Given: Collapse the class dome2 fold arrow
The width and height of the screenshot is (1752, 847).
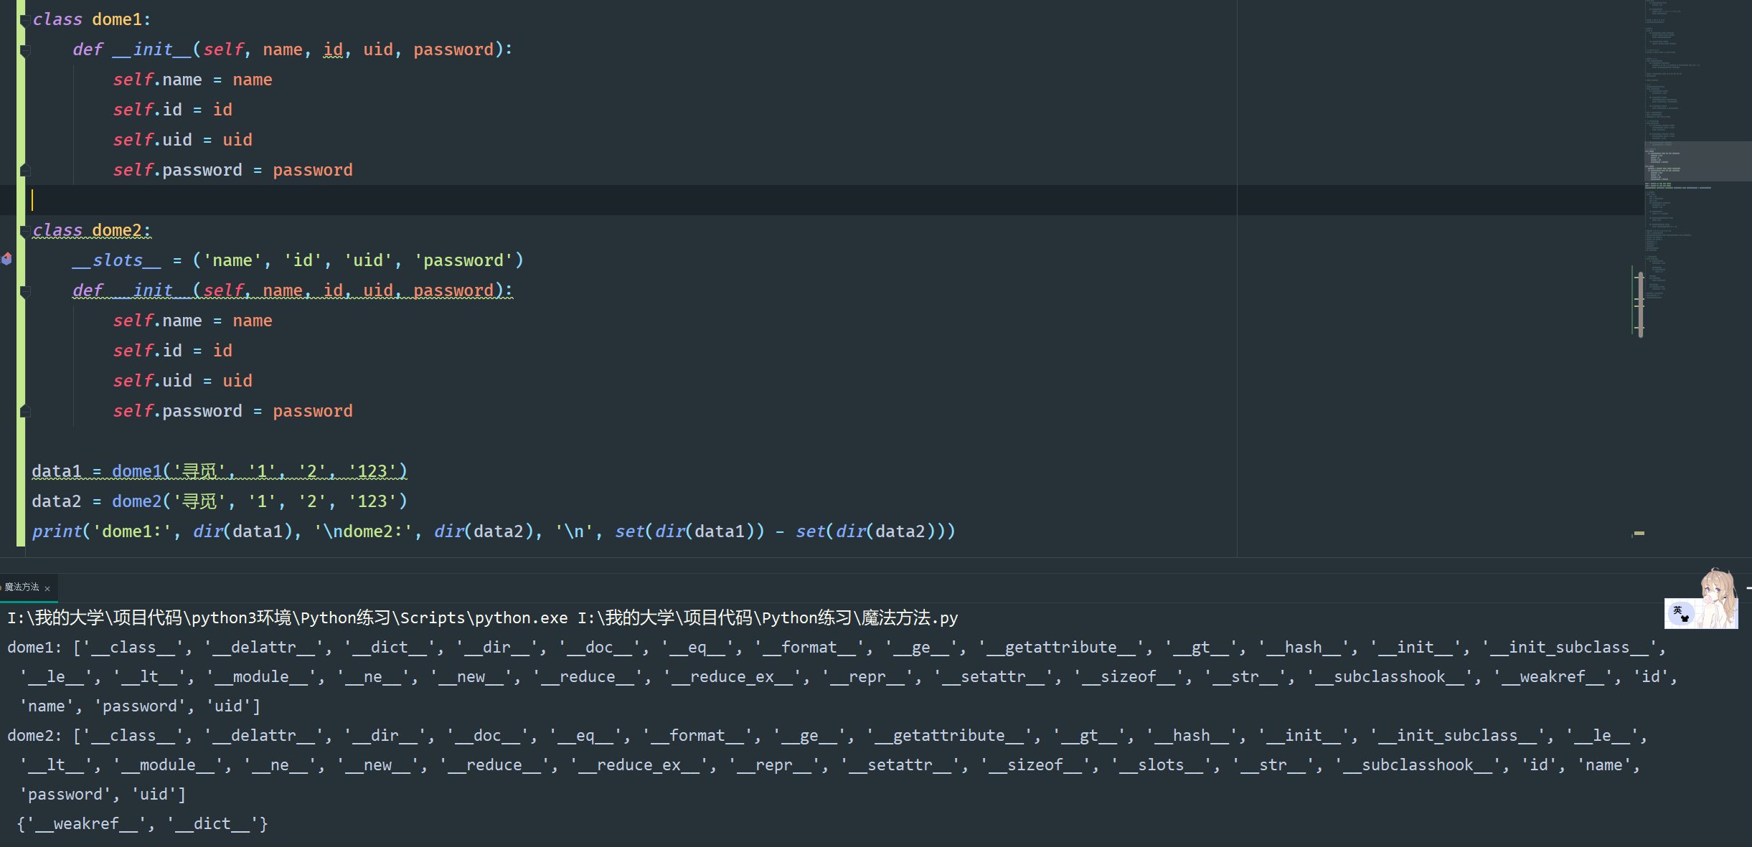Looking at the screenshot, I should point(24,231).
